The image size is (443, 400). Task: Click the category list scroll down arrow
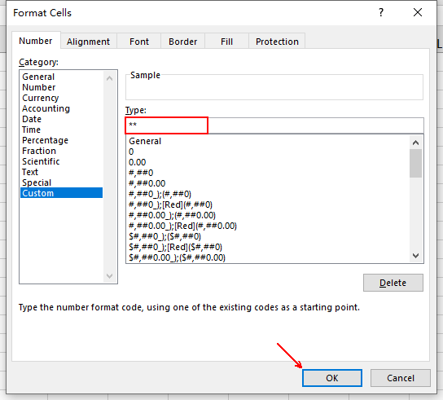point(110,275)
